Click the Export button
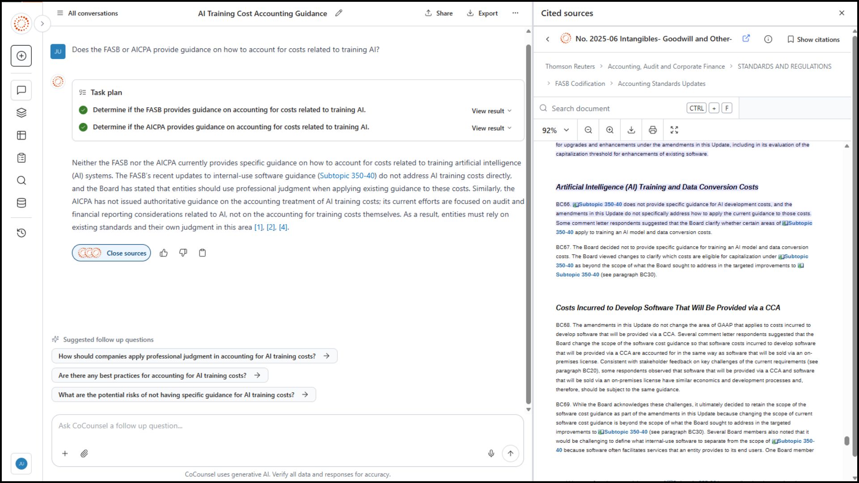Viewport: 859px width, 483px height. pos(482,13)
